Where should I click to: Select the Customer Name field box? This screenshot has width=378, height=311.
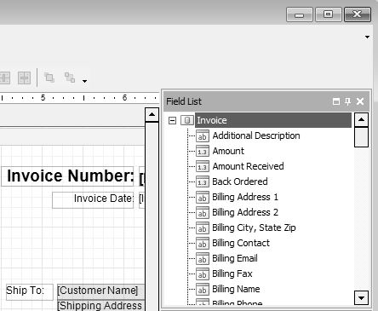click(101, 291)
